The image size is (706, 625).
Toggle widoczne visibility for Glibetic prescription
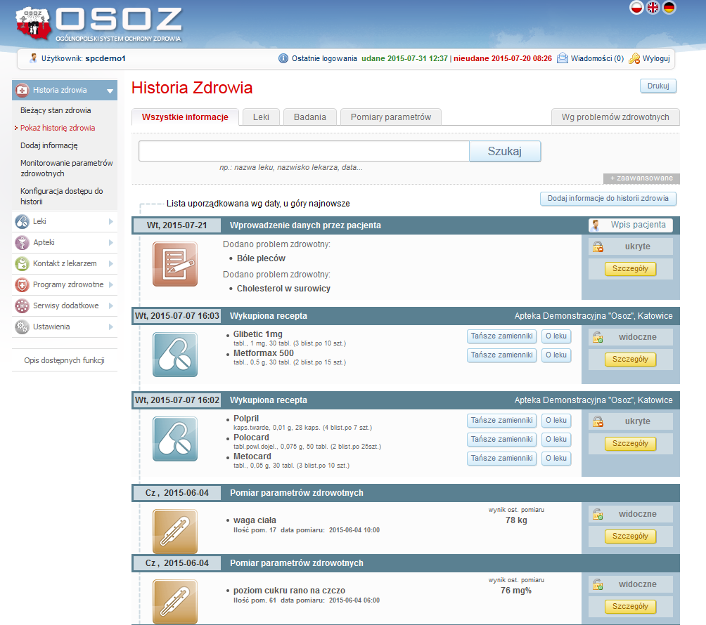click(x=630, y=337)
